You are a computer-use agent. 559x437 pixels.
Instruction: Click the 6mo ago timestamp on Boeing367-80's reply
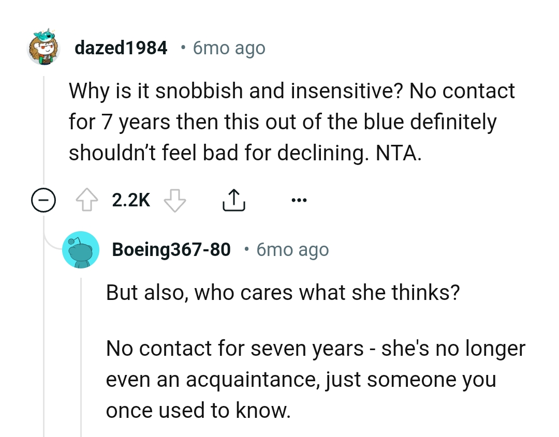pyautogui.click(x=292, y=250)
